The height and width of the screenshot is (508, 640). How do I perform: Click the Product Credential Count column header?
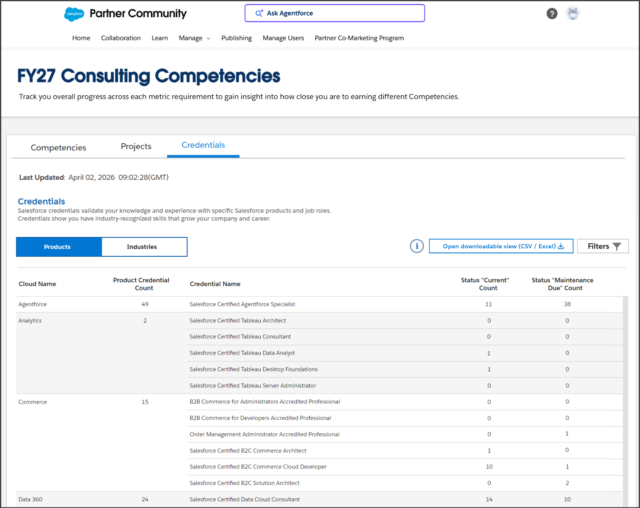(x=141, y=284)
